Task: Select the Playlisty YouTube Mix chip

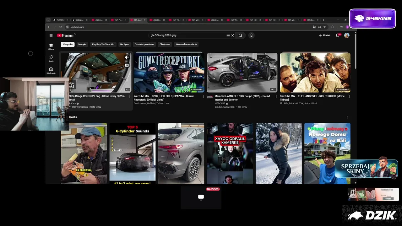Action: (x=103, y=44)
